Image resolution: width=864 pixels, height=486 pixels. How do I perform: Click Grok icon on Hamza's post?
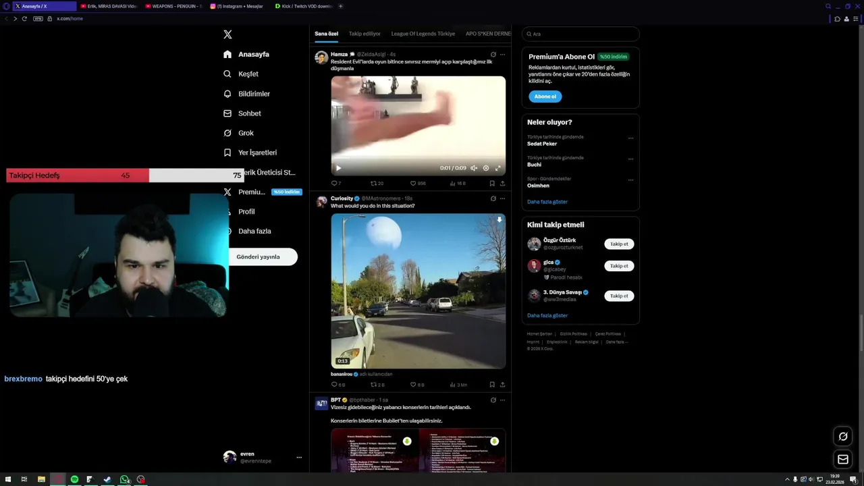coord(493,55)
